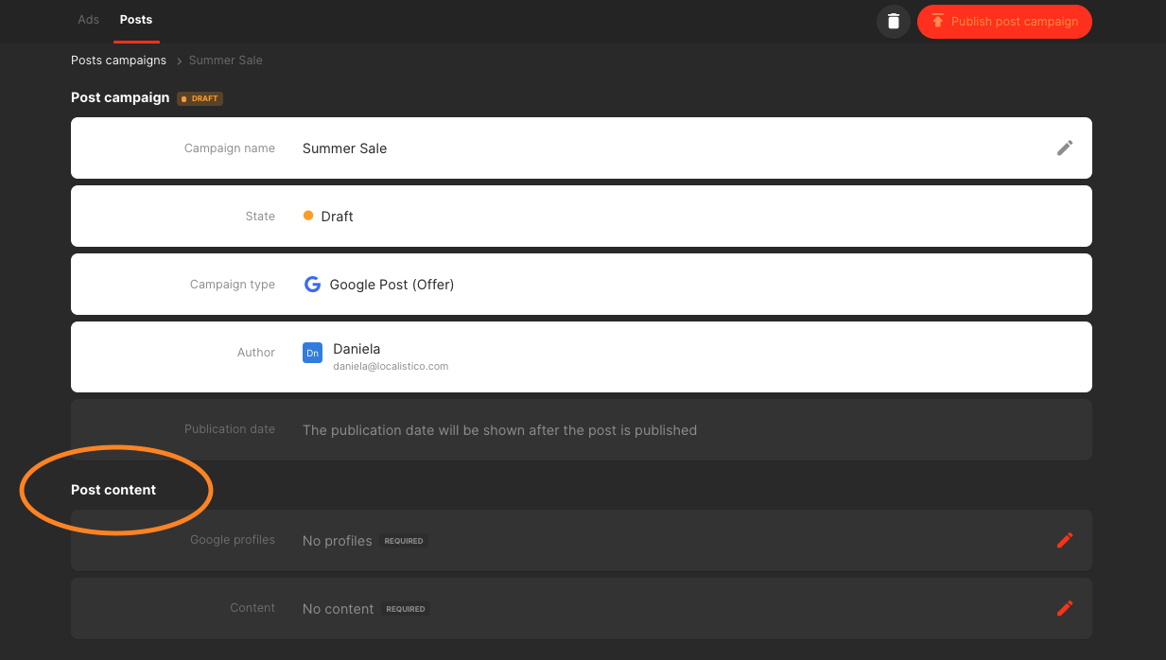Click the No profiles text
1166x660 pixels.
[337, 541]
